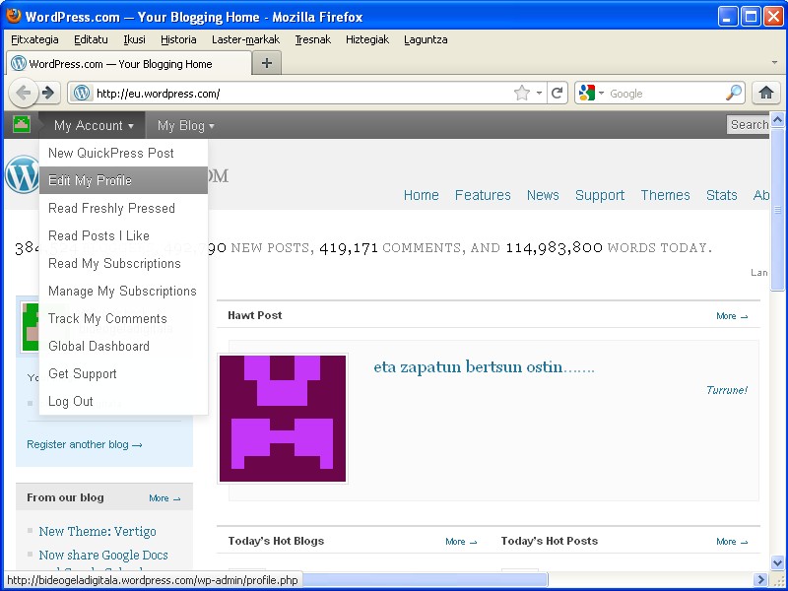Open the Tresnak menu
This screenshot has height=591, width=788.
[x=312, y=39]
